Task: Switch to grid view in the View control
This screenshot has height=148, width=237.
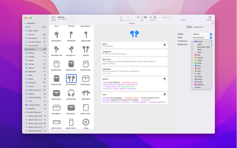Action: coord(145,17)
